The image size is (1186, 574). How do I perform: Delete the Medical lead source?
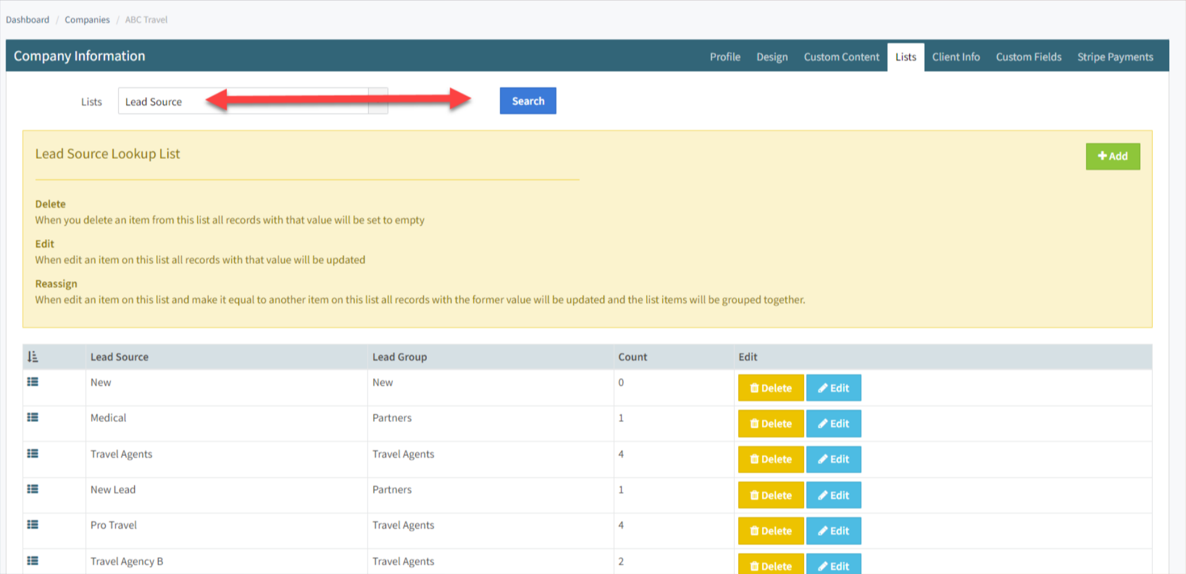[770, 423]
